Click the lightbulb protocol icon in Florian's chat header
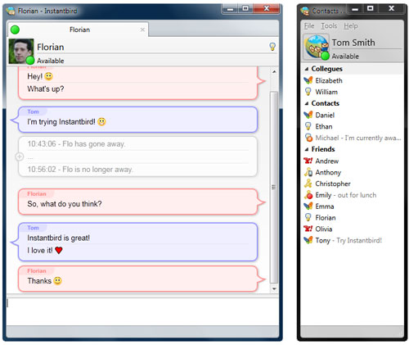This screenshot has height=345, width=409. point(272,47)
